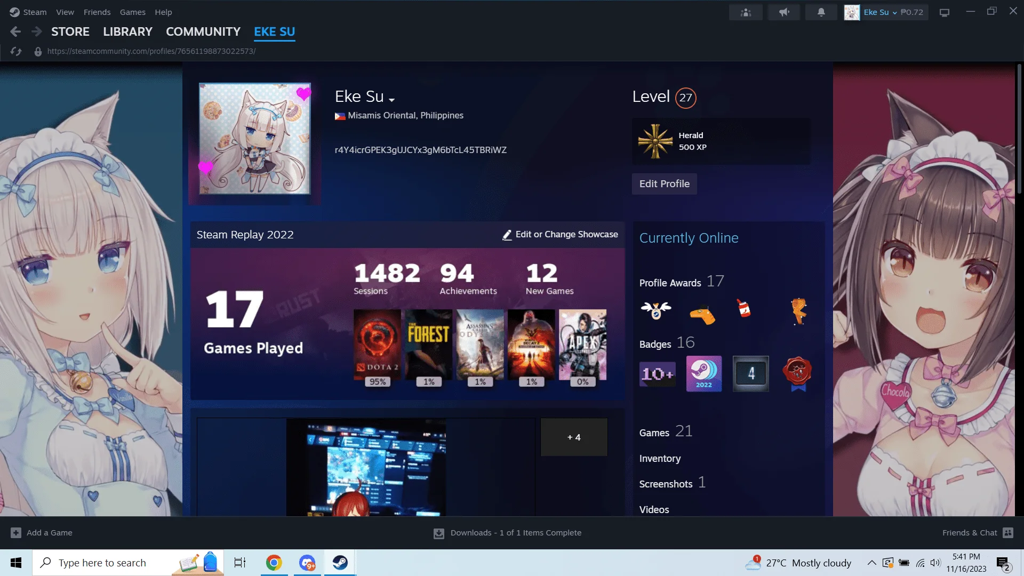This screenshot has width=1024, height=576.
Task: Click the Add a Game plus icon
Action: click(16, 533)
